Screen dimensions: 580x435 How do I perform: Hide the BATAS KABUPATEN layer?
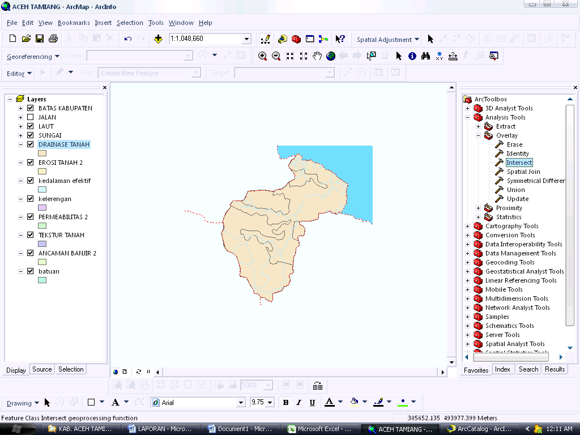(31, 108)
